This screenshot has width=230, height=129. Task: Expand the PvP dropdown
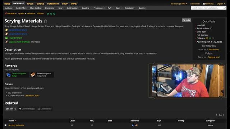[x=110, y=8]
